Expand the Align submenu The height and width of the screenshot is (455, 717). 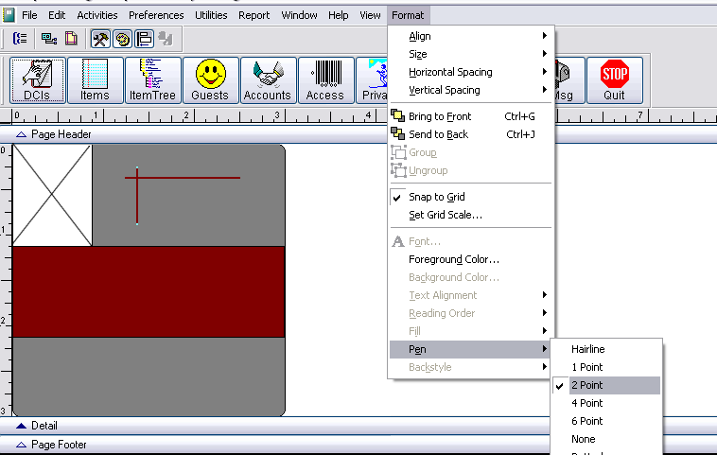(x=470, y=36)
